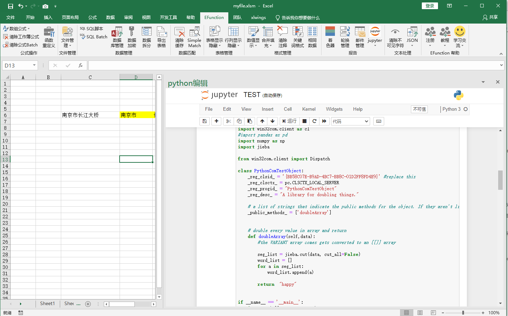The image size is (508, 316).
Task: Run the 导出表格 export command
Action: point(161,37)
